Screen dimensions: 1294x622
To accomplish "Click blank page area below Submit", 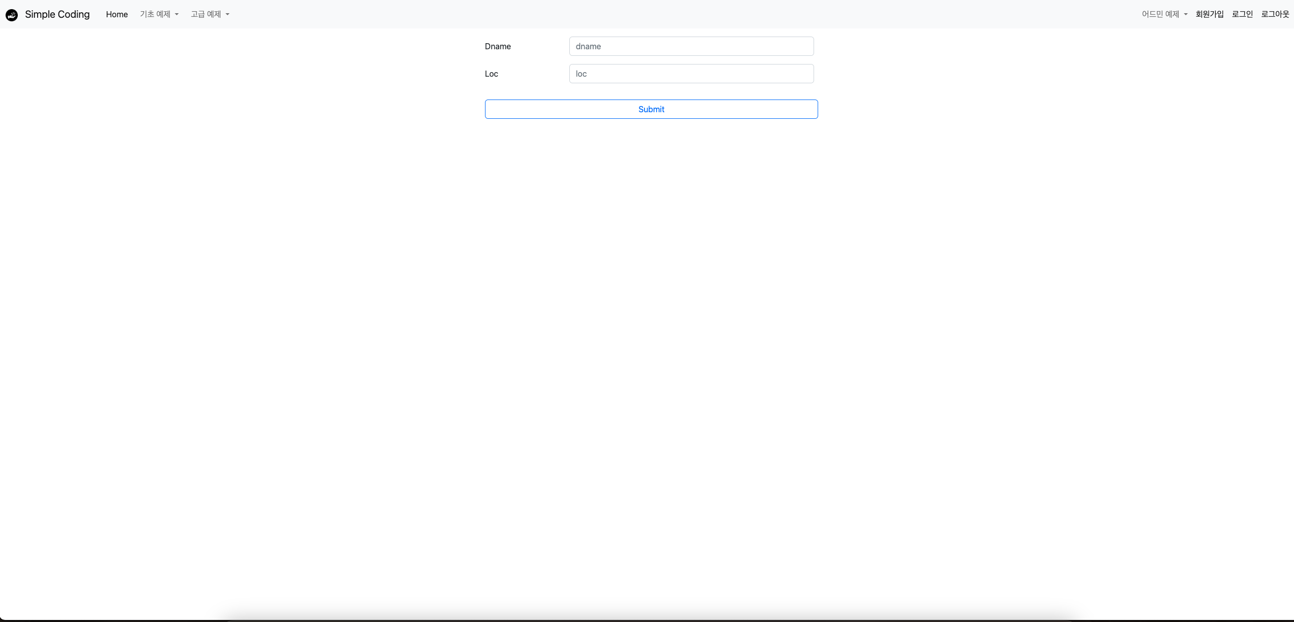I will (x=651, y=305).
